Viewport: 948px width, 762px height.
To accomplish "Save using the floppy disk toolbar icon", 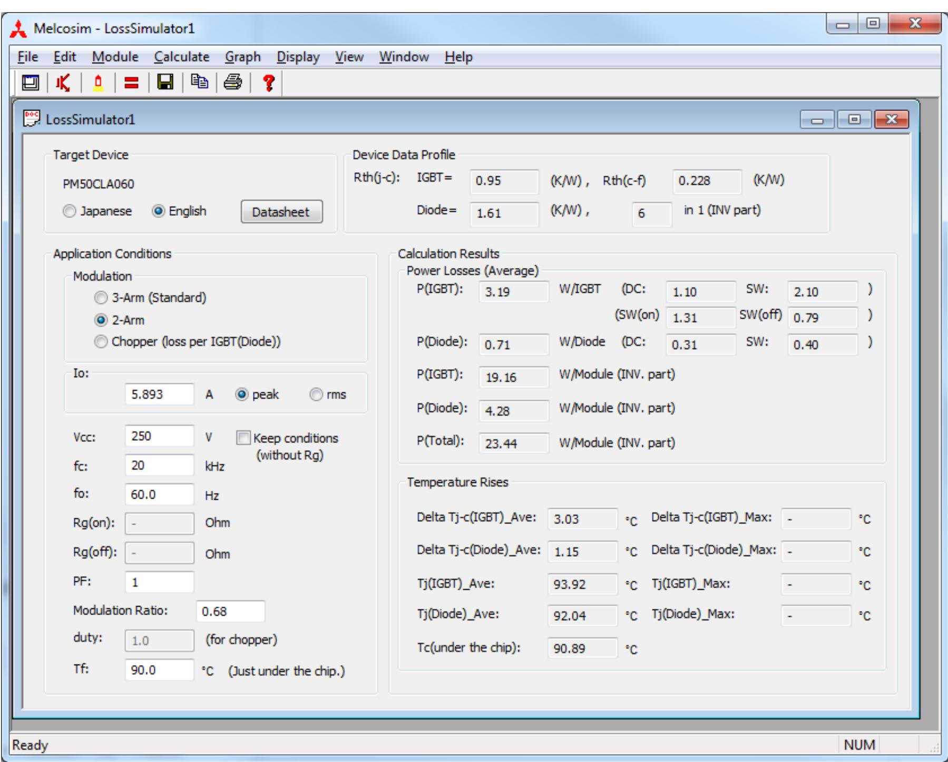I will (165, 82).
